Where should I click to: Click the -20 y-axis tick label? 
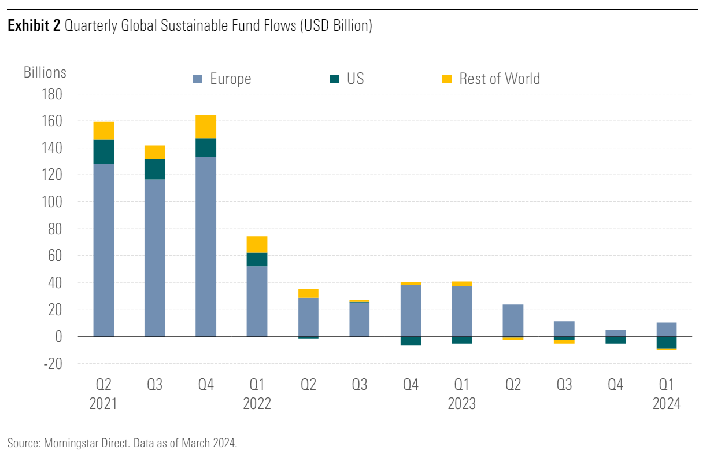click(x=52, y=364)
